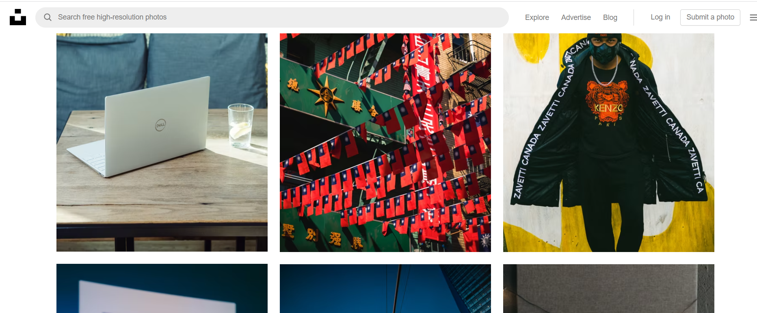
Task: Click the Dell logo on the laptop lid
Action: [x=160, y=125]
